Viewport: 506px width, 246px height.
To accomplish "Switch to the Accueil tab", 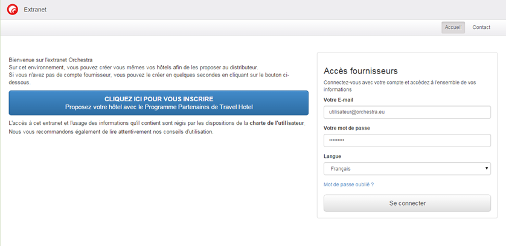I will tap(453, 27).
